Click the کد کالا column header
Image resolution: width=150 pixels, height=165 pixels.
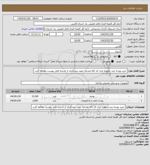point(129,91)
